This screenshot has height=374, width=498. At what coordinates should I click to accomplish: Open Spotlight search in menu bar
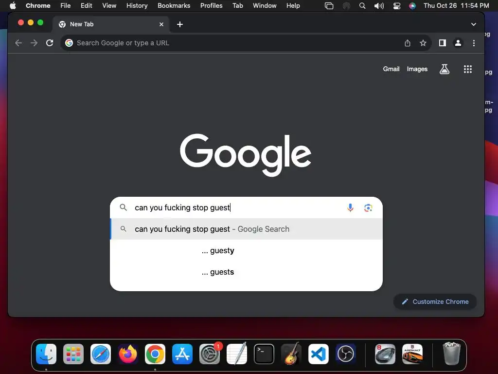(362, 6)
